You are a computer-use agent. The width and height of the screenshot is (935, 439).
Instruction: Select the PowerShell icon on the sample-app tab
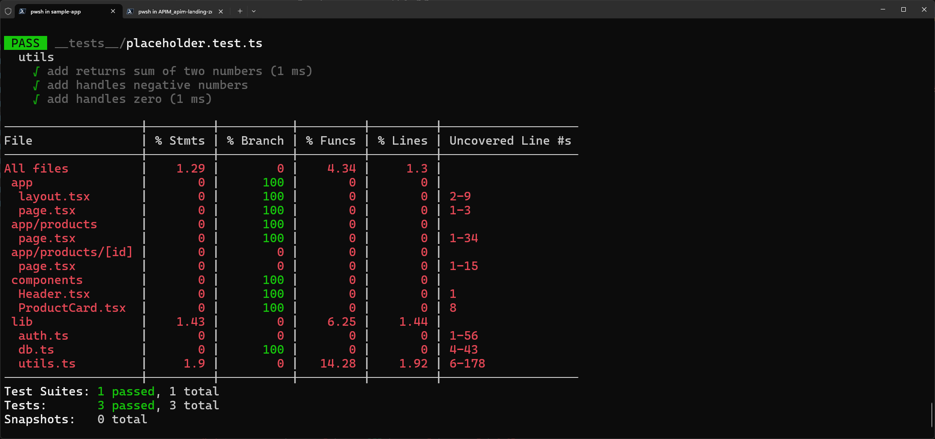(x=22, y=11)
